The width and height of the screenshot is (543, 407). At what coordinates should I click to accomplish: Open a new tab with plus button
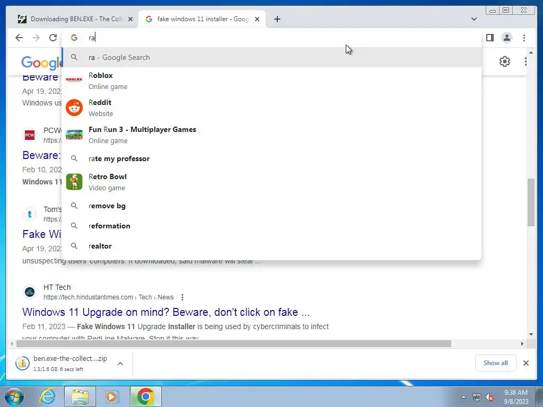click(x=277, y=19)
